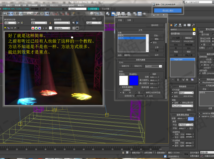Switch to the Environment tab
Screen dimensions: 214x159
pyautogui.click(x=120, y=20)
